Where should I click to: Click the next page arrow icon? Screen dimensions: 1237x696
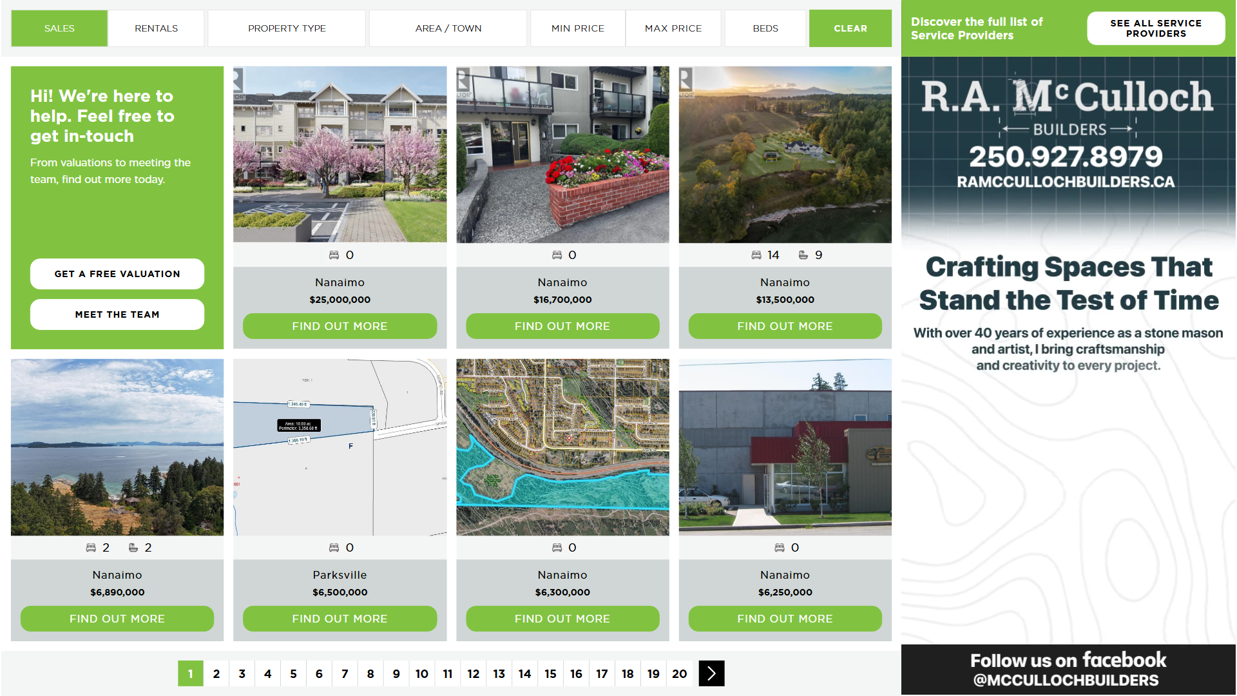click(711, 673)
